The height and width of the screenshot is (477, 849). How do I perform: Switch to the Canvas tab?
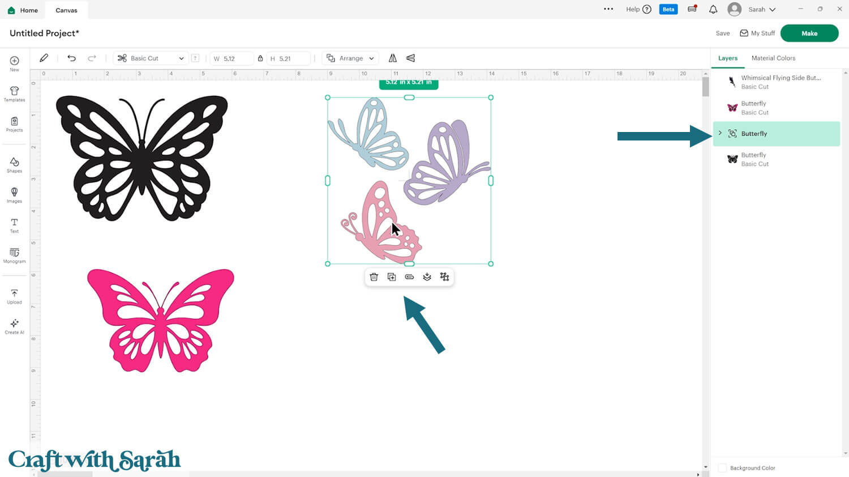[66, 10]
